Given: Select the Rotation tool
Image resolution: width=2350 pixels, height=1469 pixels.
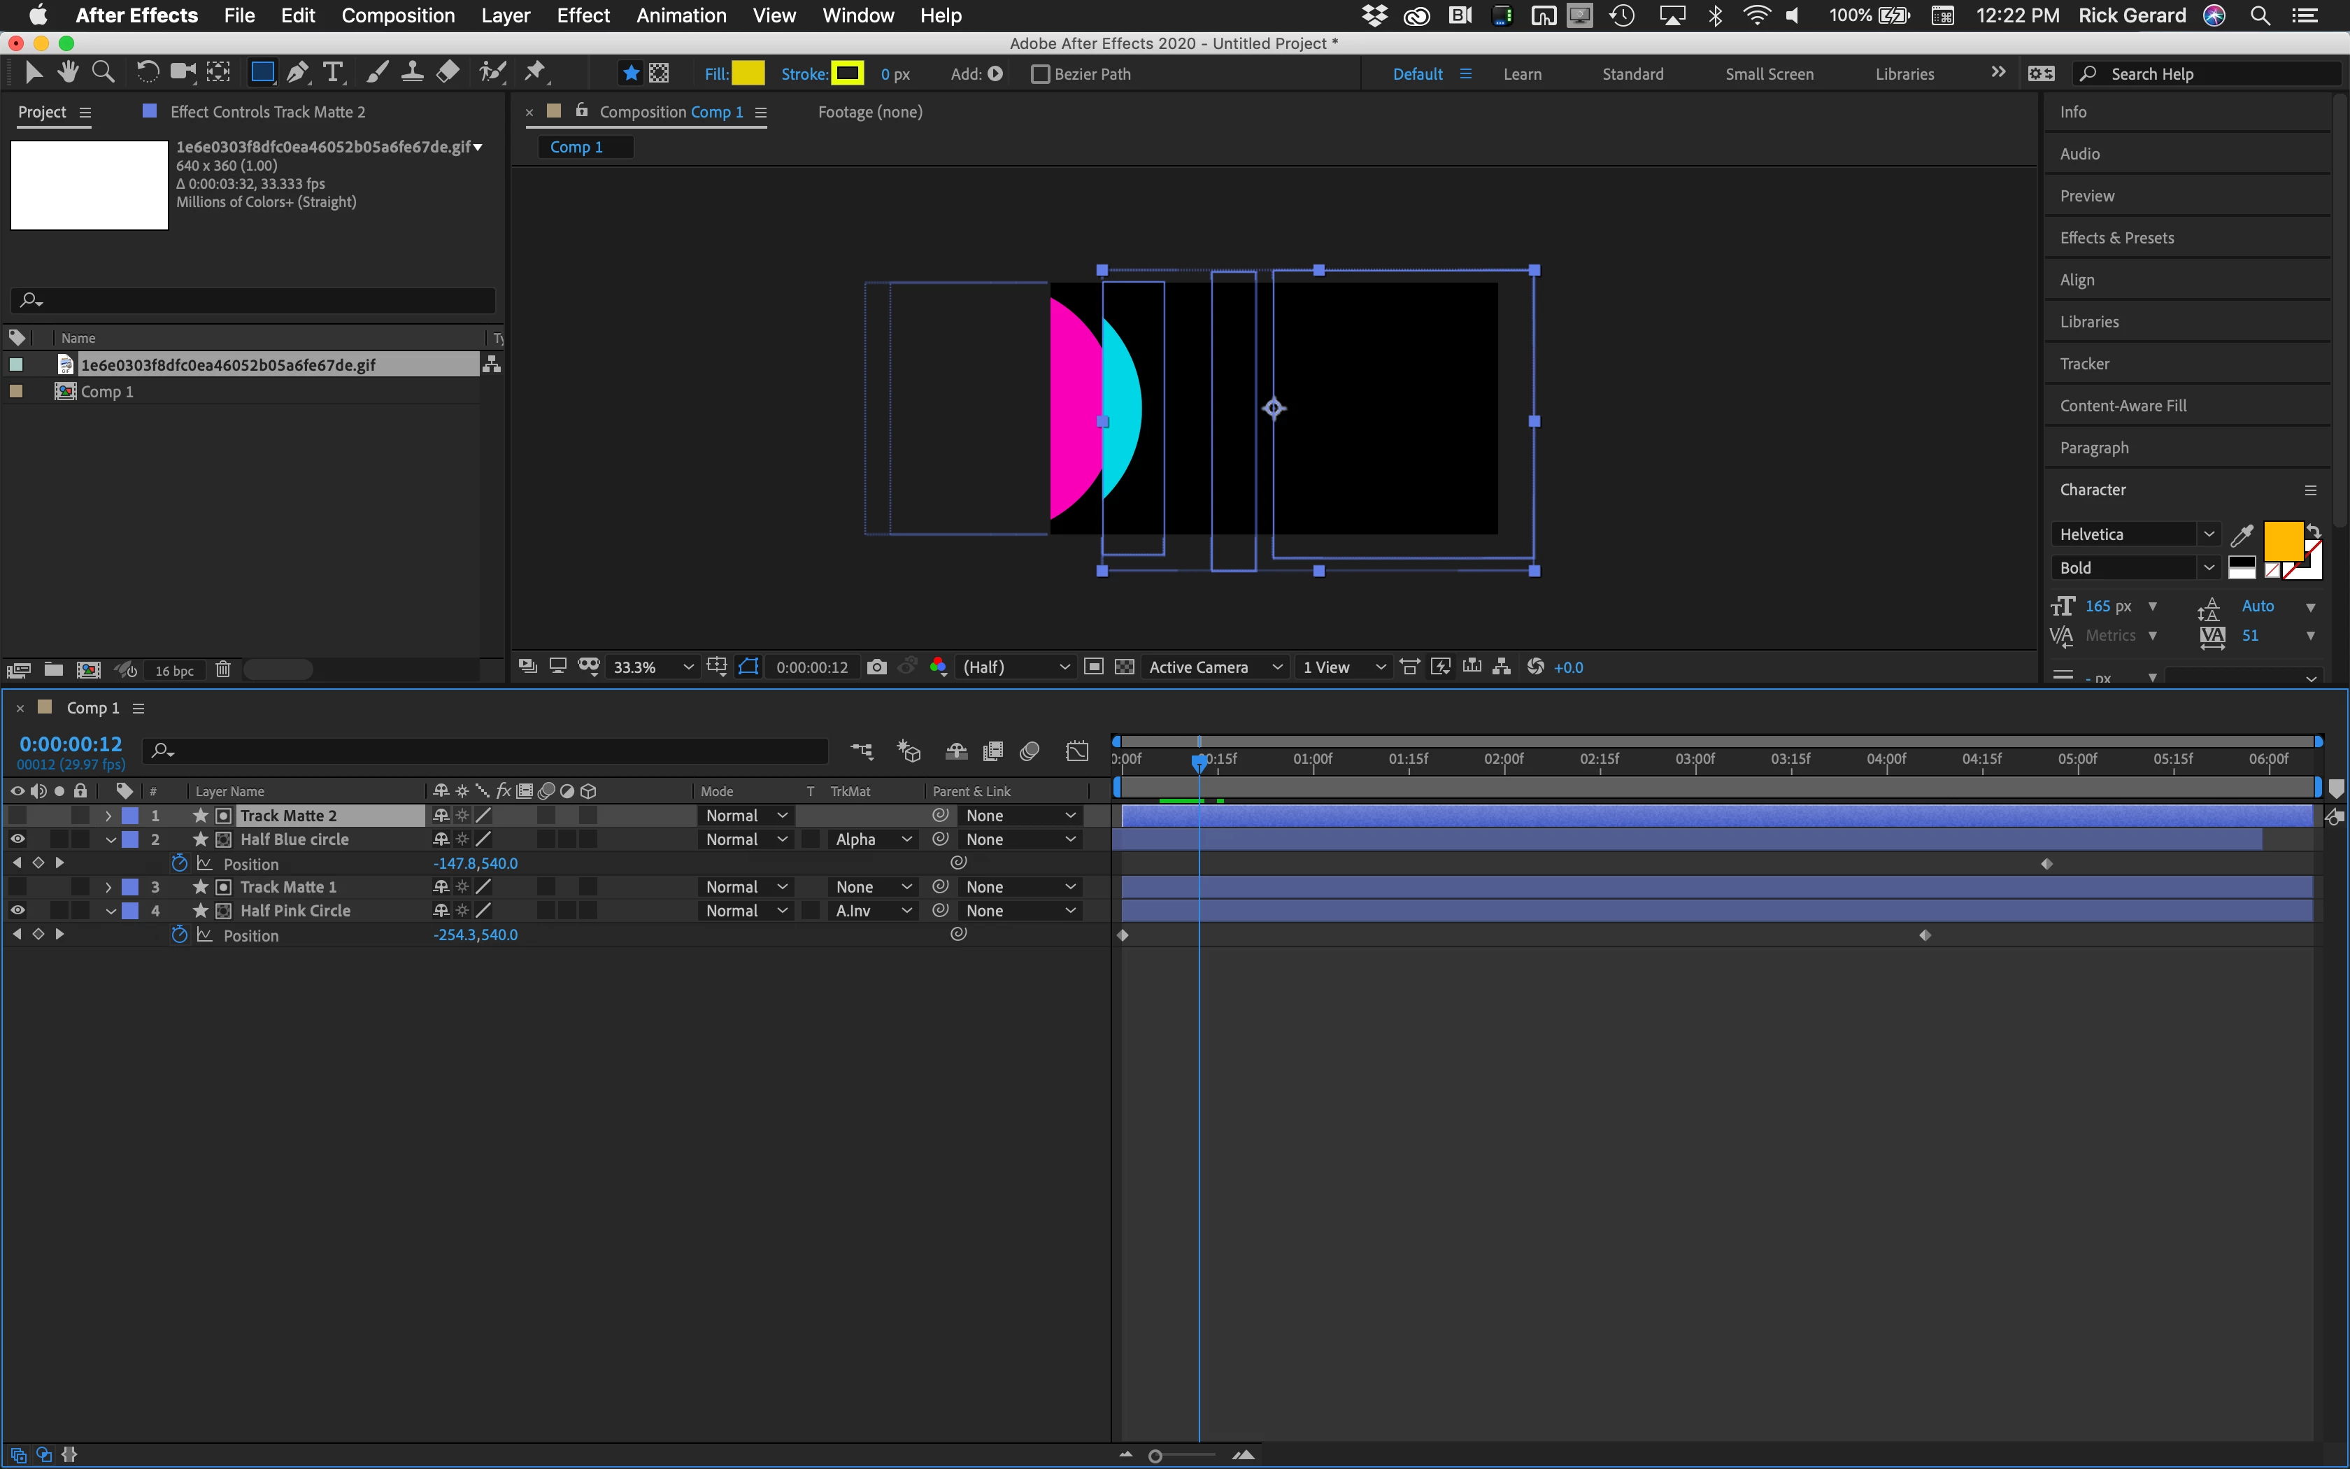Looking at the screenshot, I should coord(147,73).
